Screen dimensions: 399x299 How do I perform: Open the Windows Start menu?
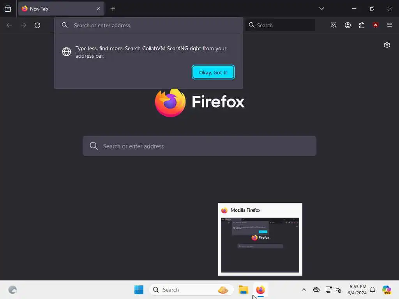139,290
